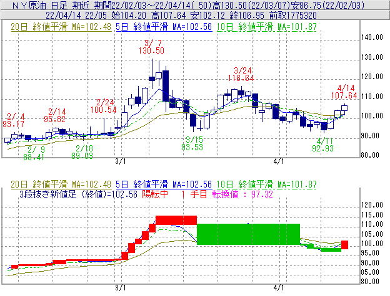Select lower chart 20日 終値平滑 MA=102.48 legend
390x296 pixels.
tap(61, 184)
